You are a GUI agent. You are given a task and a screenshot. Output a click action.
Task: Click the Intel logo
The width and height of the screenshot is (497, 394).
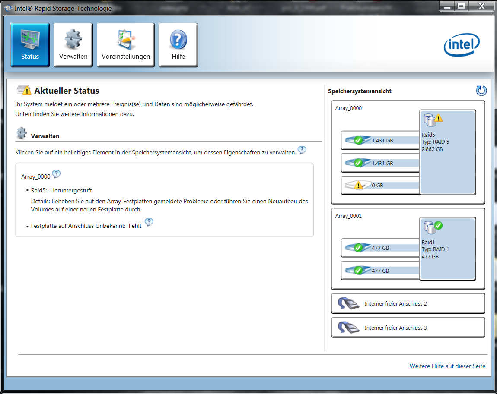coord(462,44)
